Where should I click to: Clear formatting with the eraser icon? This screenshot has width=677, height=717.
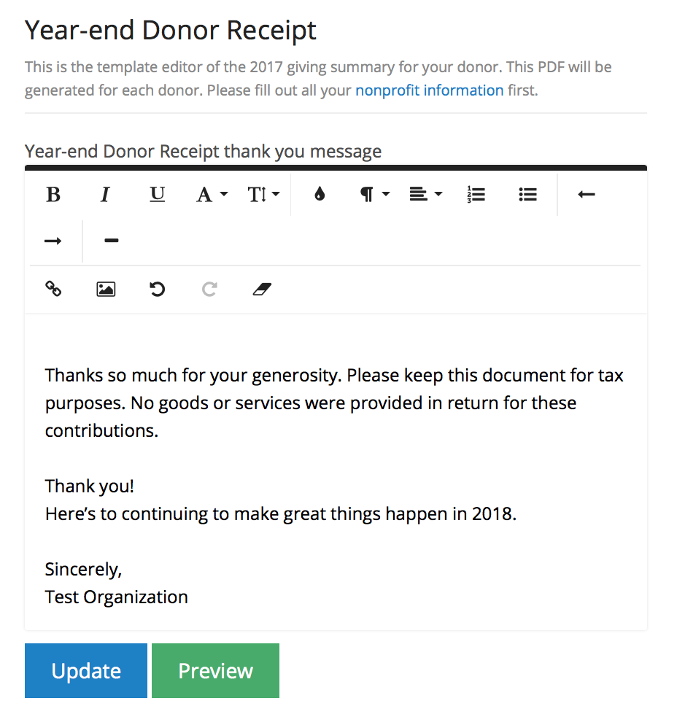262,290
